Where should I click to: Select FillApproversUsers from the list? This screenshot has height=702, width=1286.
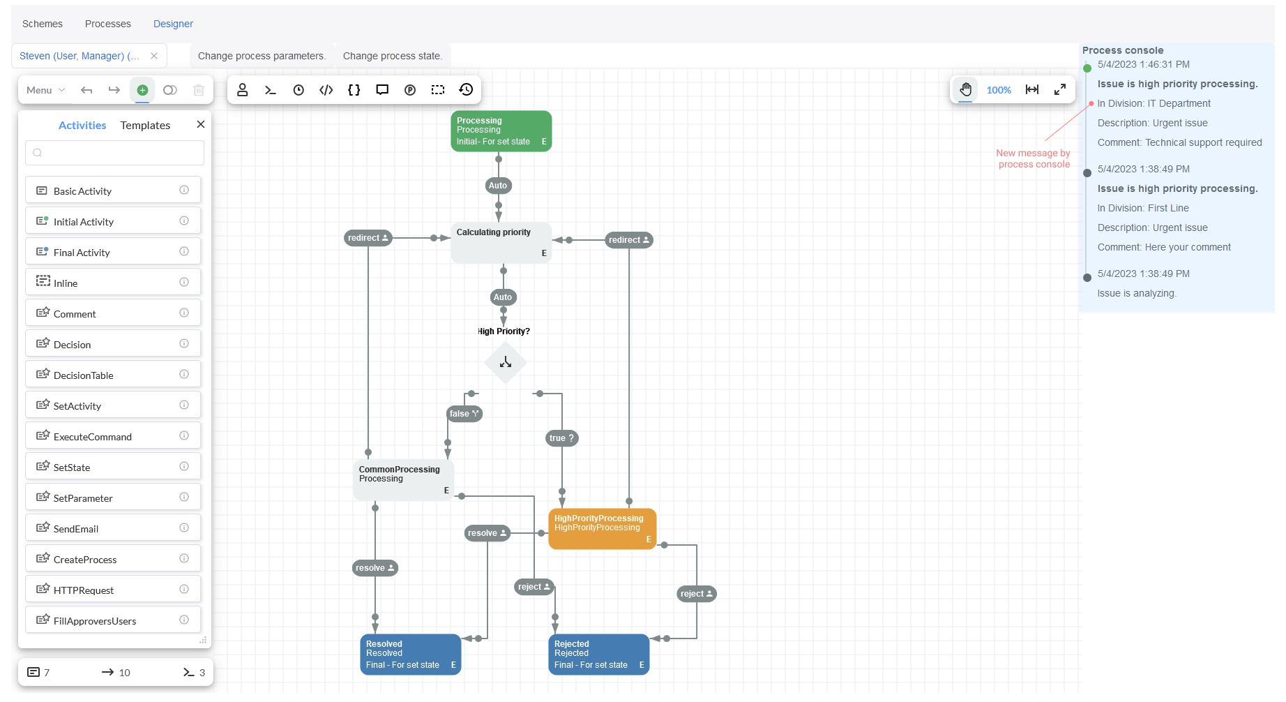point(113,620)
